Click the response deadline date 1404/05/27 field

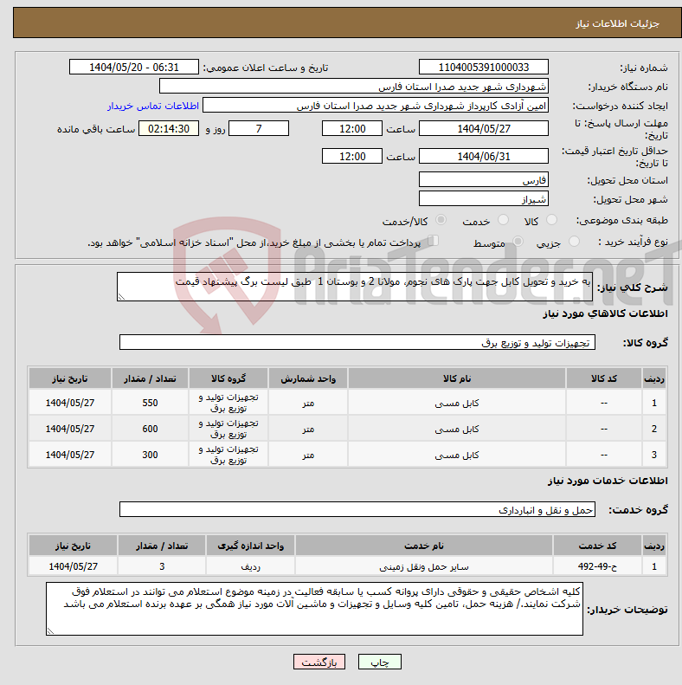pyautogui.click(x=483, y=129)
